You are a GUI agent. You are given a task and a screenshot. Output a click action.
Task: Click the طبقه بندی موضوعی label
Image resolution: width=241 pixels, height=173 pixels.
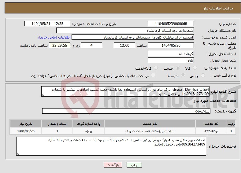pos(220,68)
